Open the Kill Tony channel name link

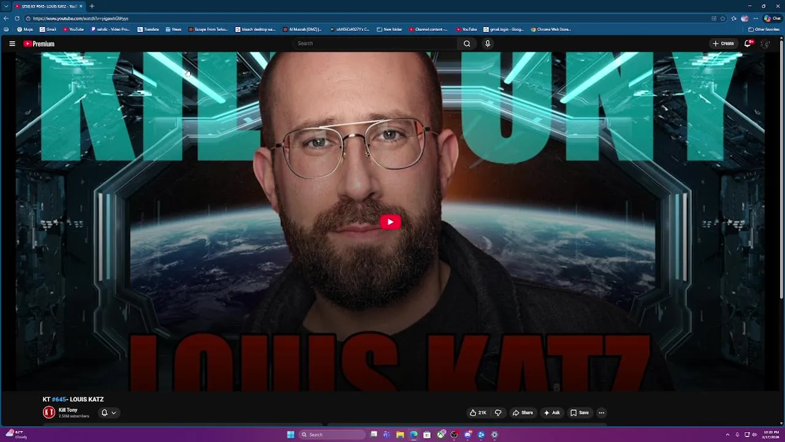[x=68, y=410]
